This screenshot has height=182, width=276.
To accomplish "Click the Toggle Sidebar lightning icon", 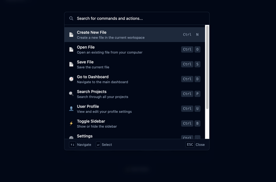I will (x=71, y=123).
